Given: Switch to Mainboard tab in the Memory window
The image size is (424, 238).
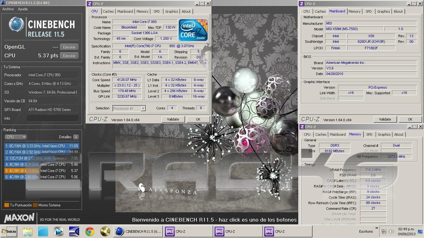Looking at the screenshot, I should click(338, 134).
